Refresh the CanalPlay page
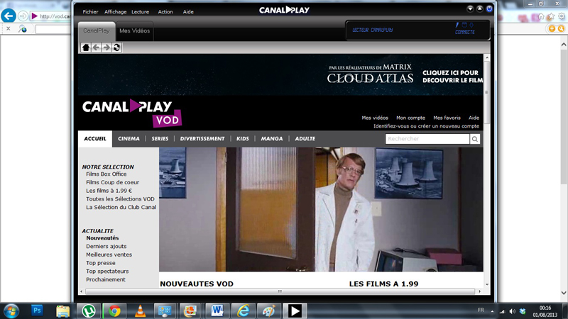 [x=116, y=47]
